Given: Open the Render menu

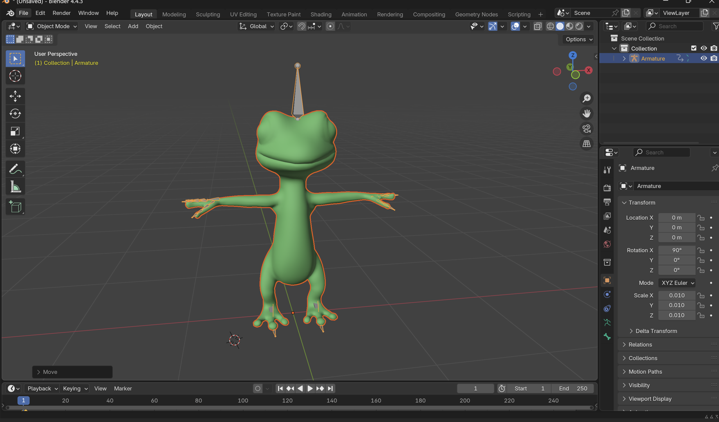Looking at the screenshot, I should 61,13.
